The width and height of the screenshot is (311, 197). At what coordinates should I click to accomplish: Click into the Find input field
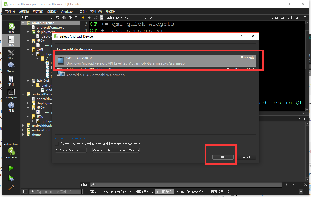click(186, 184)
